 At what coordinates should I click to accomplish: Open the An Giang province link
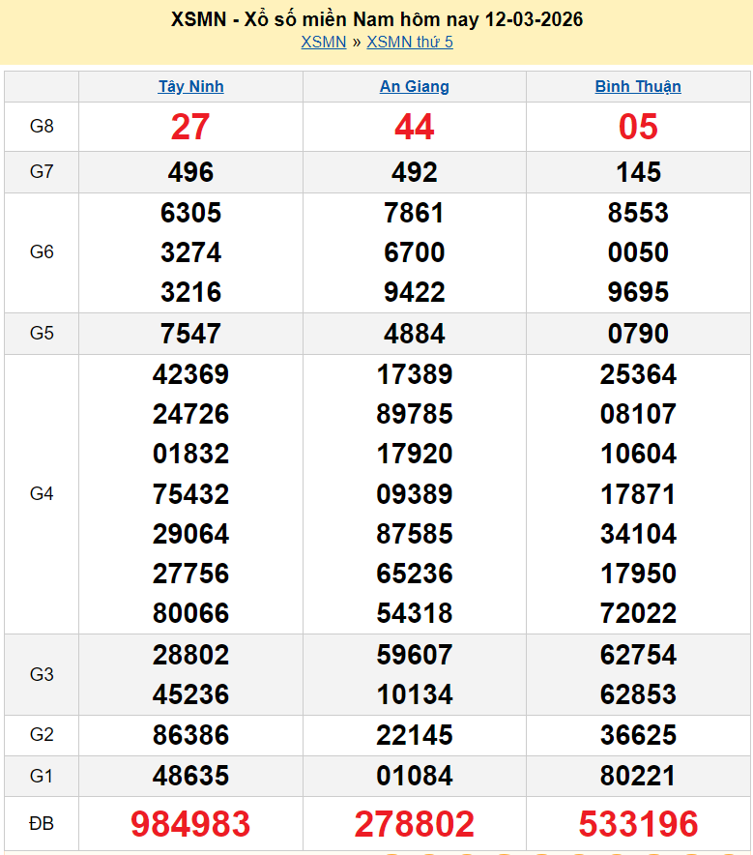pyautogui.click(x=414, y=86)
